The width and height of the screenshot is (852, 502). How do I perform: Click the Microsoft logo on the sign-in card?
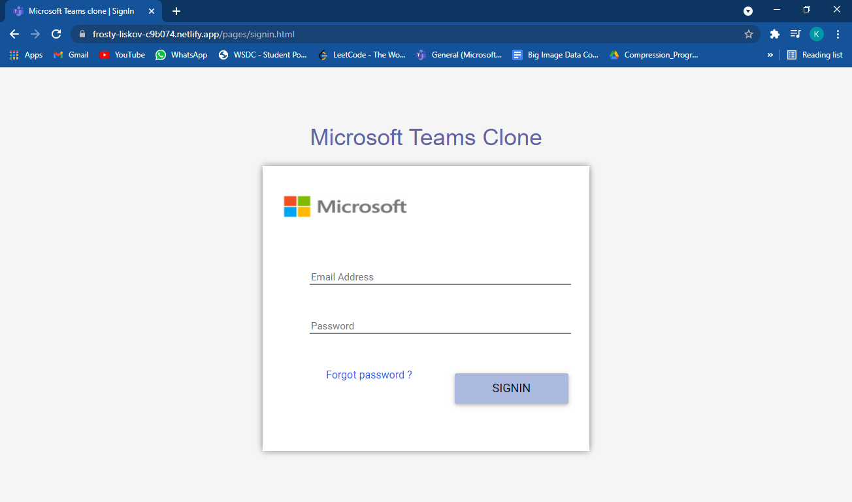pyautogui.click(x=345, y=206)
